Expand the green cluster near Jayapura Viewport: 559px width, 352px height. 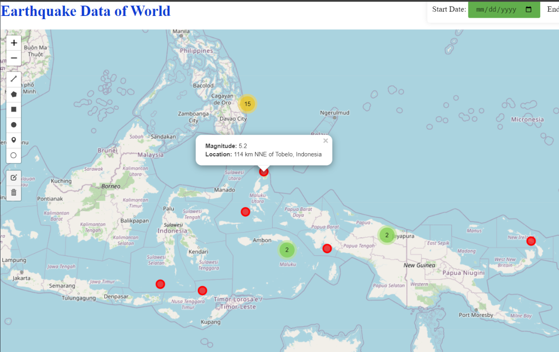click(x=387, y=235)
